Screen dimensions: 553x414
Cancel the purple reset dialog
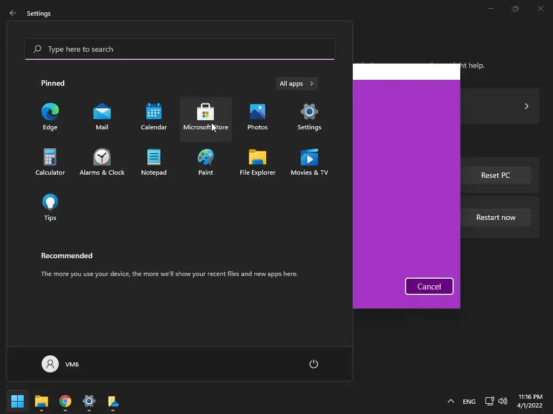click(x=429, y=287)
